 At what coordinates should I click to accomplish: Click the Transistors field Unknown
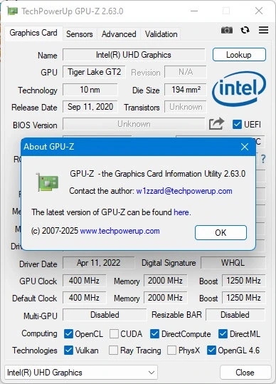(185, 107)
